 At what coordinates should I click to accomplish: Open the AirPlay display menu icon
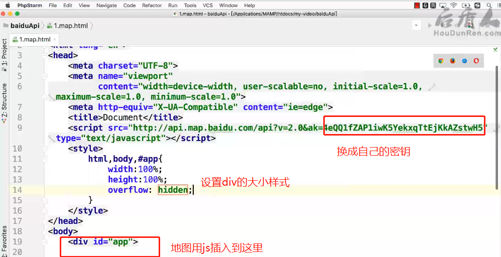pyautogui.click(x=443, y=6)
